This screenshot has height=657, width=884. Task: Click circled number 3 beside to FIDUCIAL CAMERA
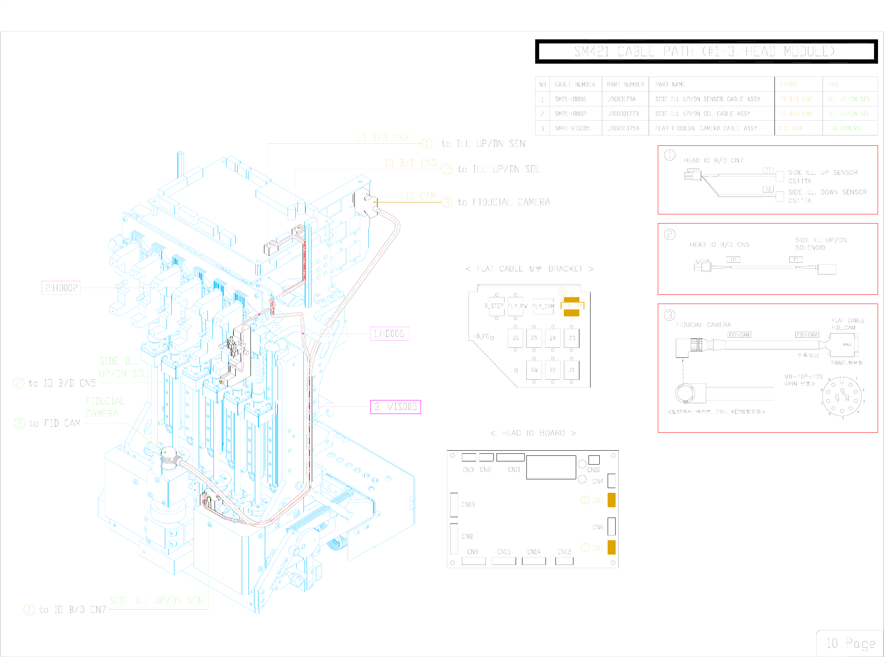click(447, 202)
